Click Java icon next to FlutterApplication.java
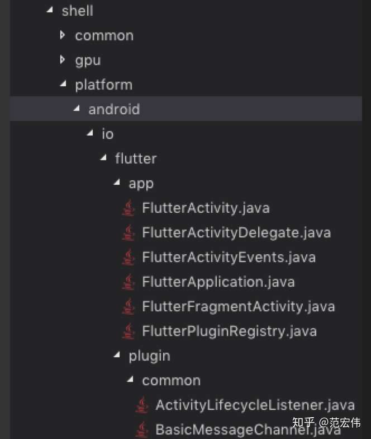 129,282
